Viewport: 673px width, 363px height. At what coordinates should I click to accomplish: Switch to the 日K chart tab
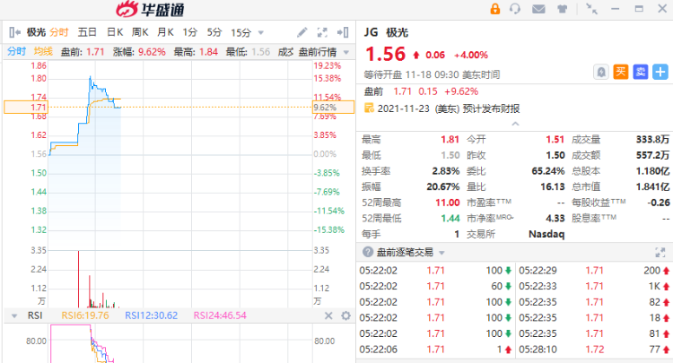(114, 32)
